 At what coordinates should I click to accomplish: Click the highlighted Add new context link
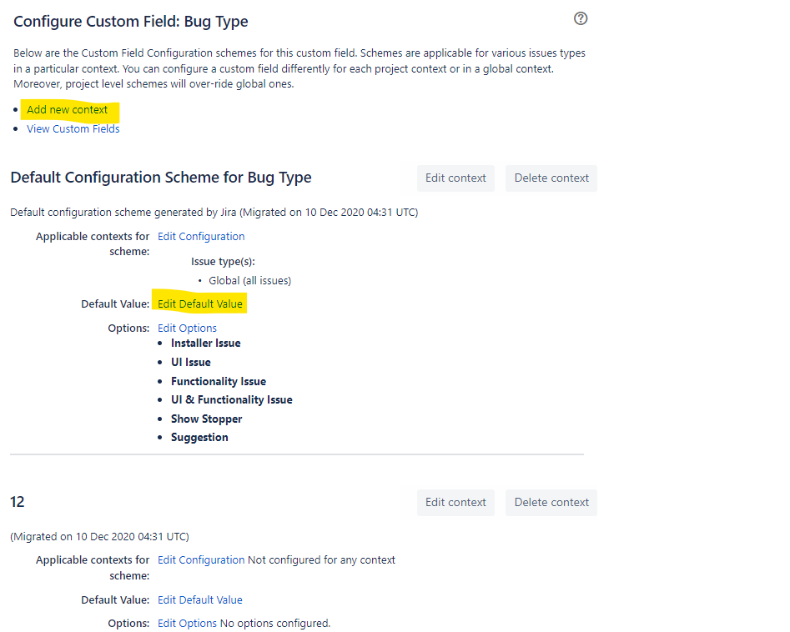(x=67, y=109)
